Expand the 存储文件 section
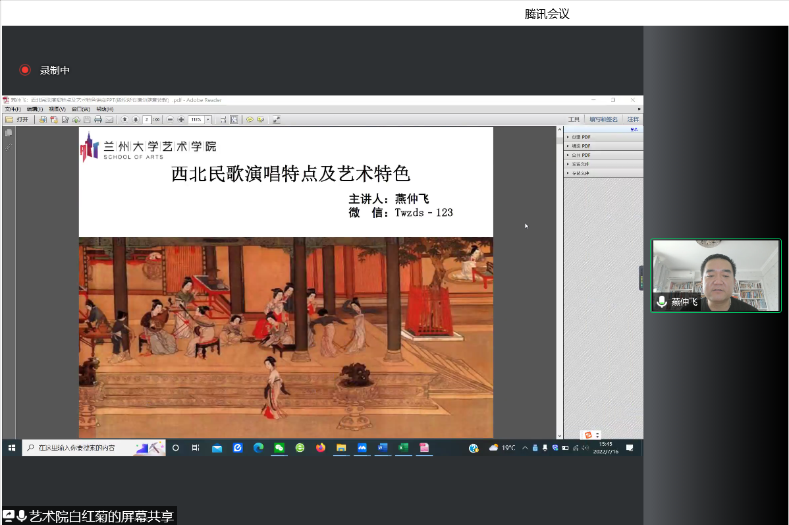The width and height of the screenshot is (789, 525). [x=603, y=173]
